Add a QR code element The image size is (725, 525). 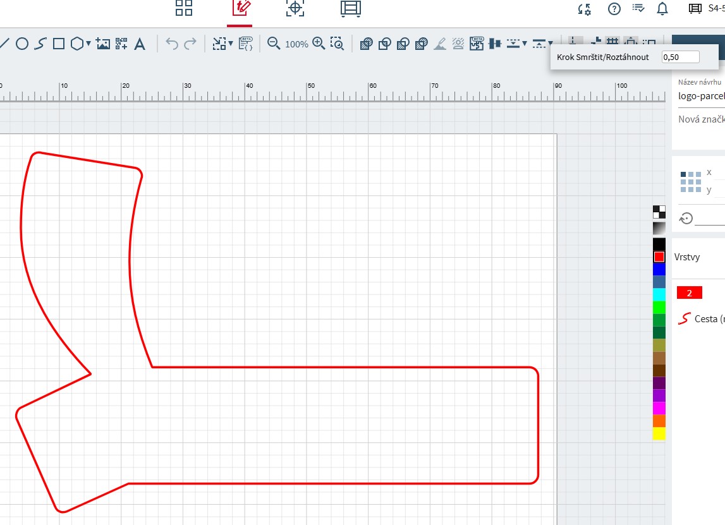(121, 44)
